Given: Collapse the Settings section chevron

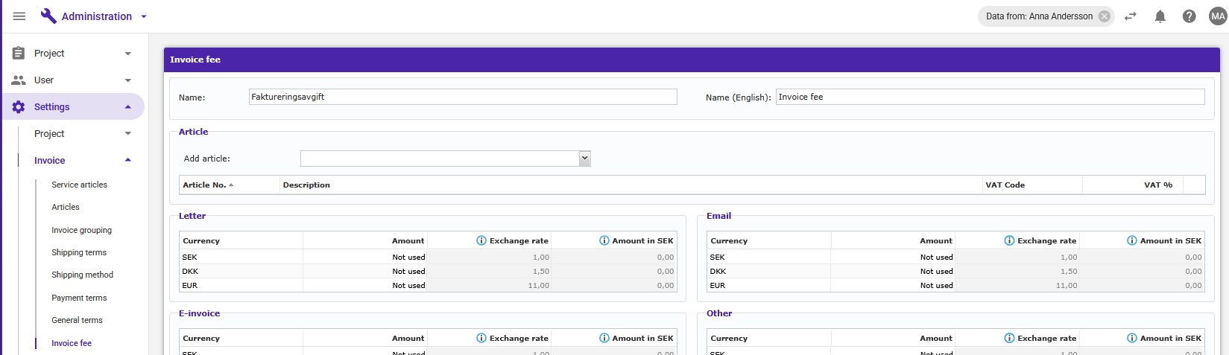Looking at the screenshot, I should tap(128, 107).
